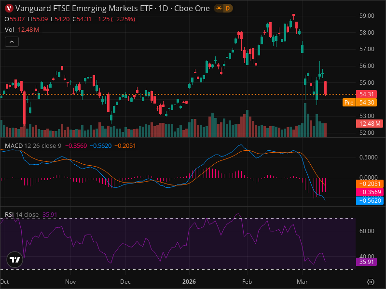Viewport: 386px width, 289px height.
Task: Click the RSI value label 35.91 on axis
Action: (x=366, y=262)
